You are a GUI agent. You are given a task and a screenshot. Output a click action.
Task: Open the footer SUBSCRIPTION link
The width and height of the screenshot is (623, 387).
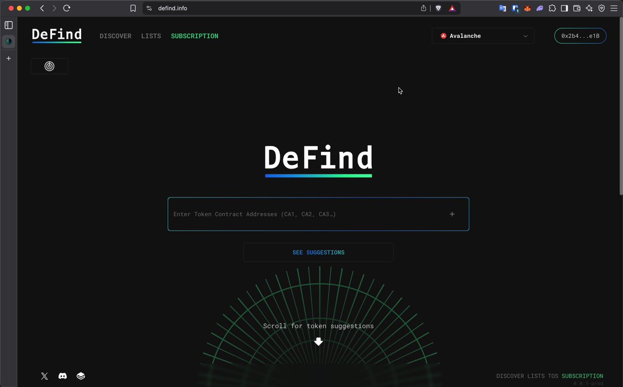(x=583, y=376)
